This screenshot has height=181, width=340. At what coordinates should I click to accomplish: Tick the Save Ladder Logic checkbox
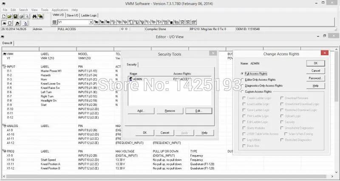pyautogui.click(x=244, y=110)
